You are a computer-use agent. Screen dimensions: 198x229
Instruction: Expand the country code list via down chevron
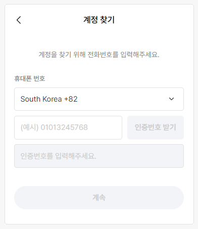[x=171, y=99]
